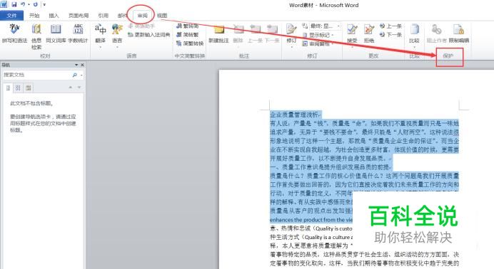This screenshot has height=269, width=494.
Task: Click the 比较 compare documents icon
Action: pyautogui.click(x=414, y=29)
